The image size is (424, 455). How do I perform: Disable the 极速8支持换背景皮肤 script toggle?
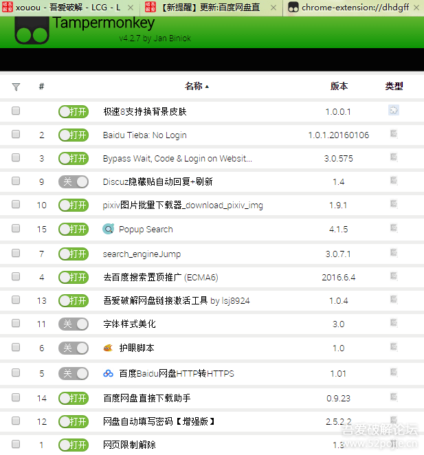coord(74,112)
